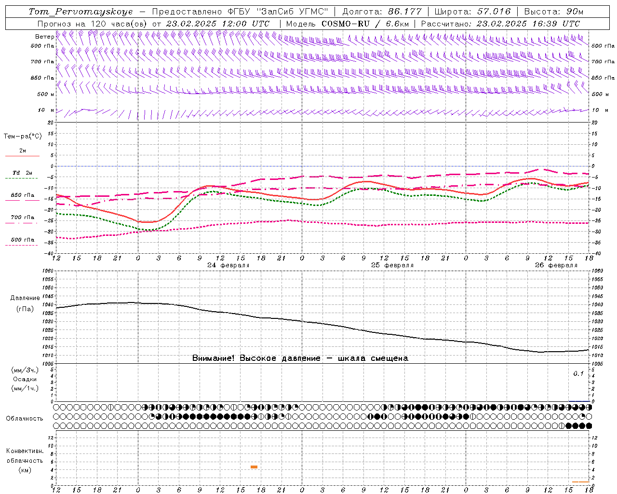The height and width of the screenshot is (494, 617).
Task: Click the Td 2м dew point legend label
Action: point(22,173)
